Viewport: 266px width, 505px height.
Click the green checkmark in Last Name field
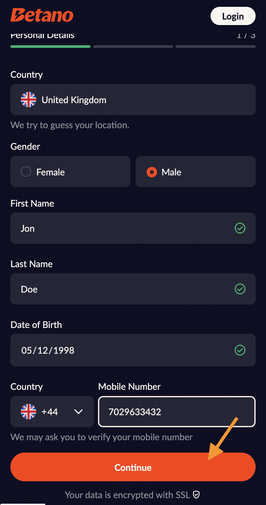click(x=240, y=289)
